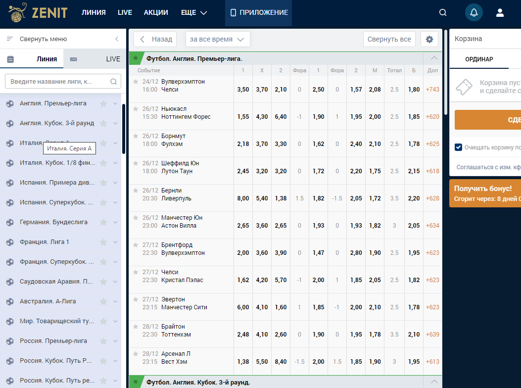The height and width of the screenshot is (388, 521).
Task: Open ПРИЛОЖЕНИЕ in top navigation
Action: point(258,13)
